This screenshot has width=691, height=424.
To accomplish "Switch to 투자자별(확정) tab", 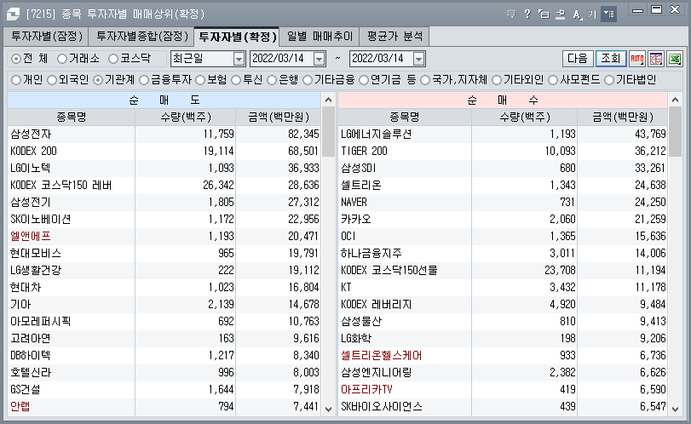I will [237, 37].
